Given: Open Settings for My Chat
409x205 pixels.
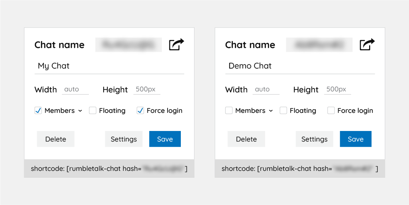Looking at the screenshot, I should pyautogui.click(x=124, y=139).
